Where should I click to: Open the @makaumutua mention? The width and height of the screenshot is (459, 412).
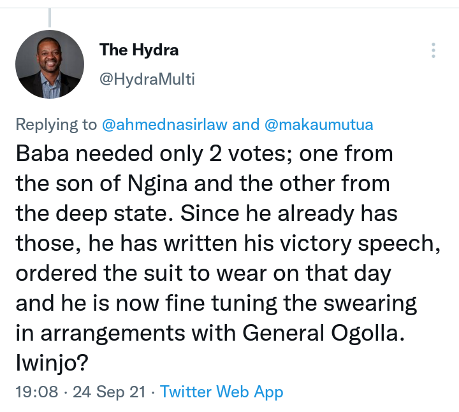pos(319,124)
